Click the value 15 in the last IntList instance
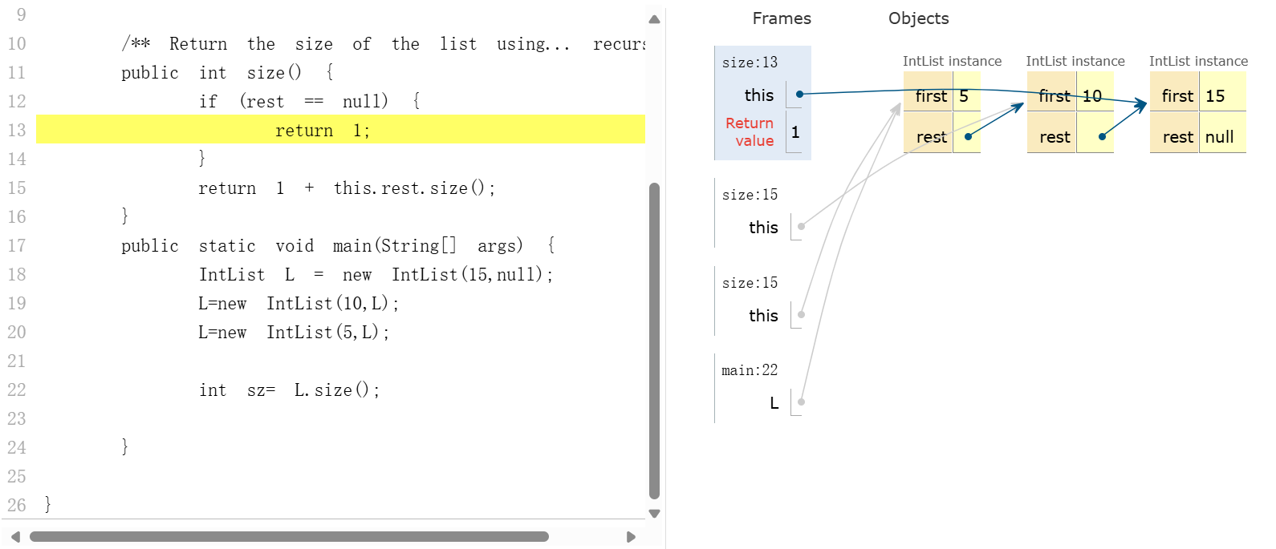Screen dimensions: 1276x549 pos(1215,96)
